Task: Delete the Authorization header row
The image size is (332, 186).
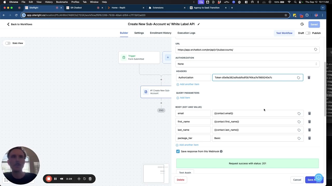Action: [309, 78]
